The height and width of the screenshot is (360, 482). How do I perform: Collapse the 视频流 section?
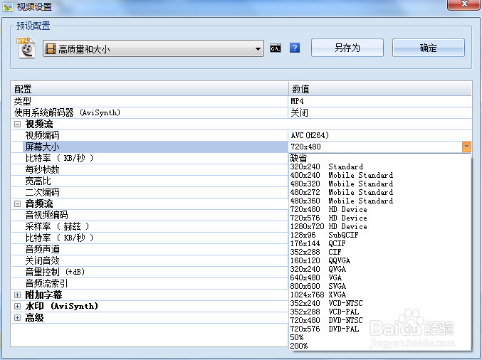pyautogui.click(x=18, y=125)
